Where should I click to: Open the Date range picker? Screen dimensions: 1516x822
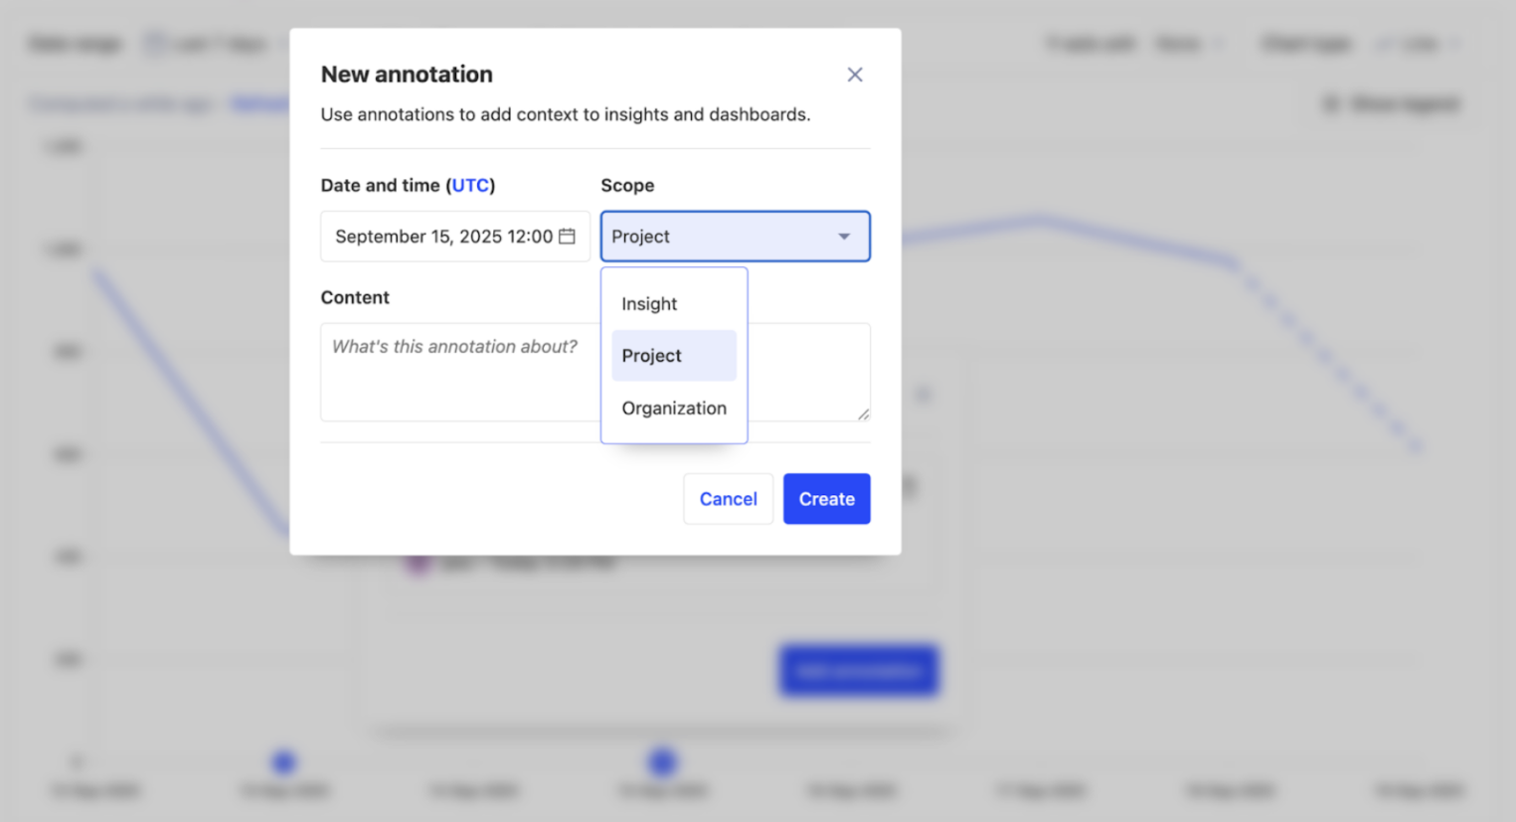click(x=207, y=44)
